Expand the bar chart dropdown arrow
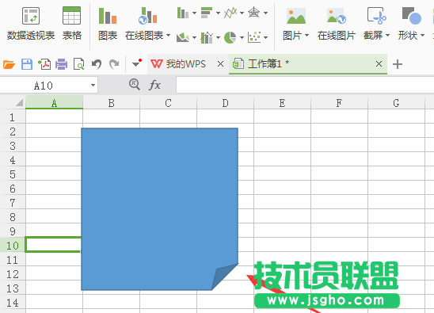 [x=218, y=13]
